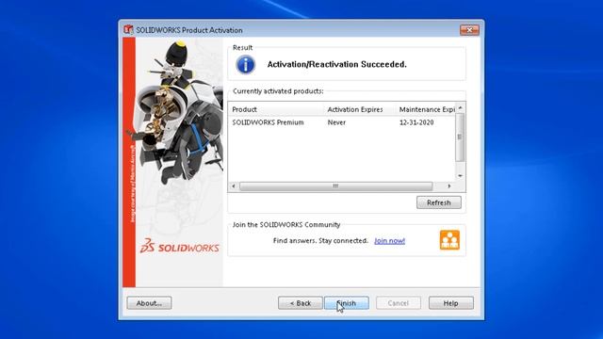The width and height of the screenshot is (603, 339).
Task: Click the horizontal scrollbar right arrow
Action: pos(449,186)
